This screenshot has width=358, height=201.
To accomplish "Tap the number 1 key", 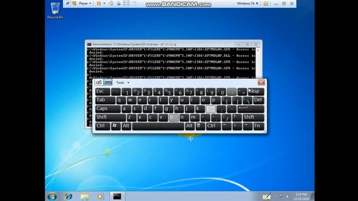I will 126,92.
